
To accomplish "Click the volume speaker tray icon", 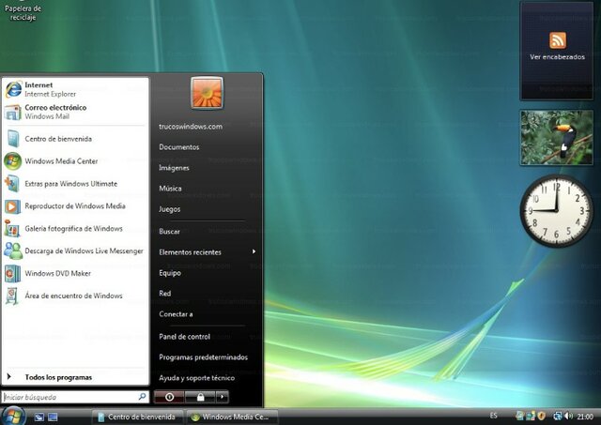I will pos(568,417).
